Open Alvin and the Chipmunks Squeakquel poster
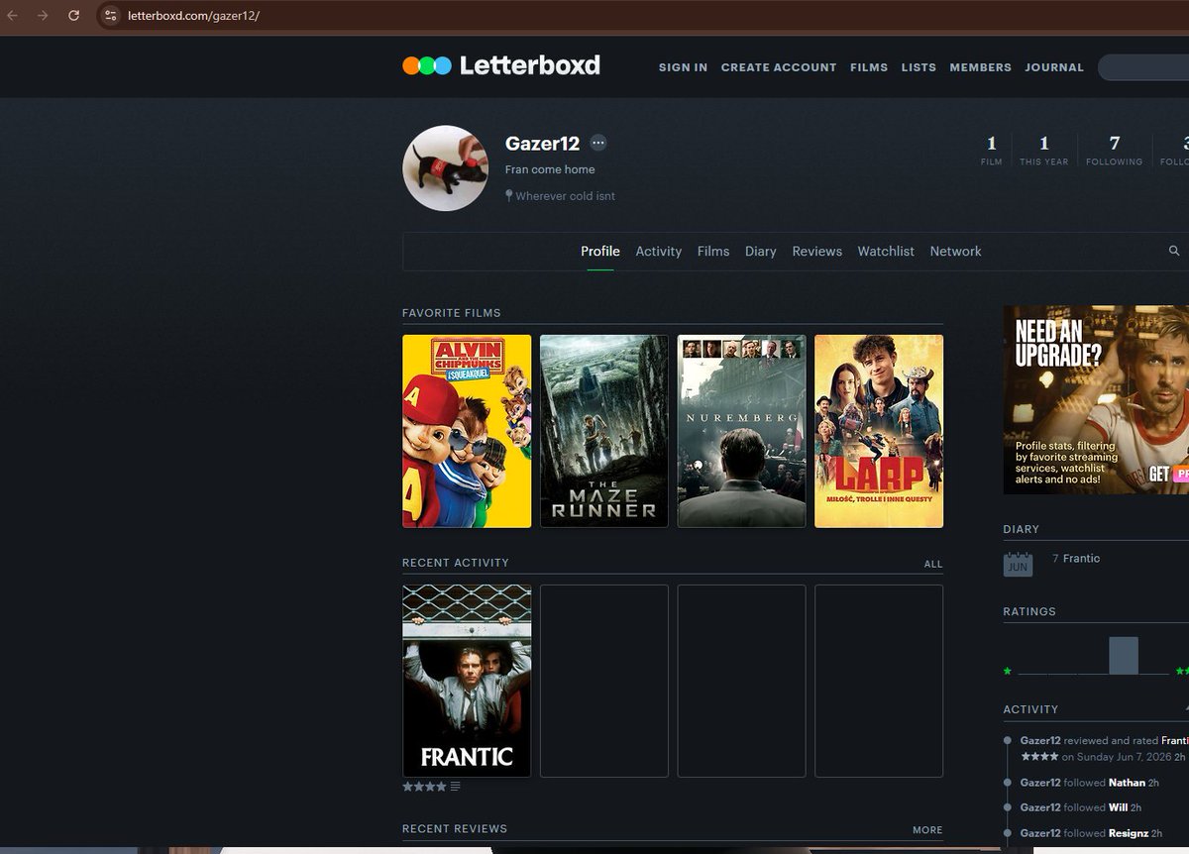Screen dimensions: 1189x854 (x=467, y=431)
